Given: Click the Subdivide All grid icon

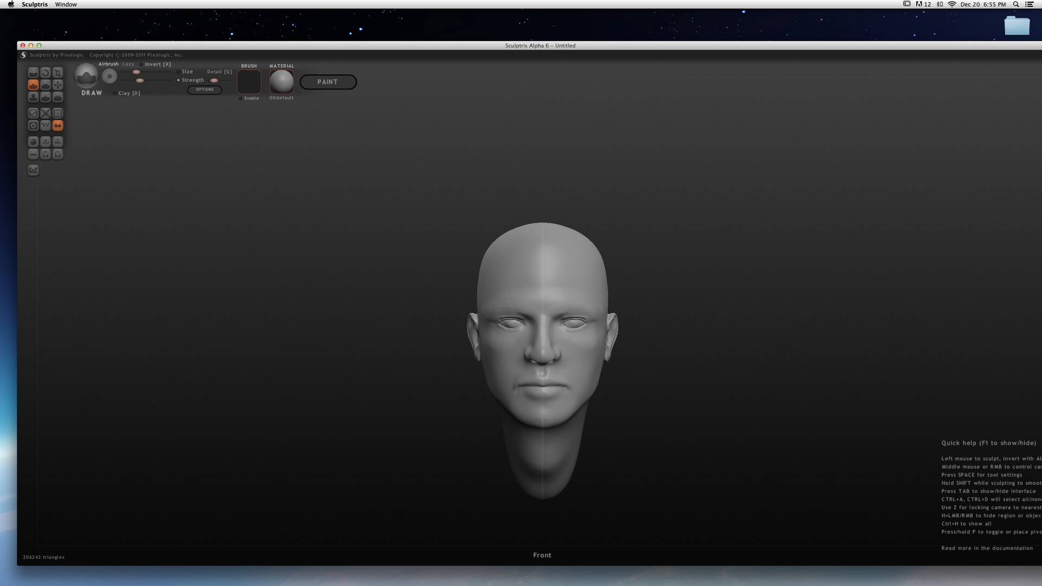Looking at the screenshot, I should tap(58, 113).
